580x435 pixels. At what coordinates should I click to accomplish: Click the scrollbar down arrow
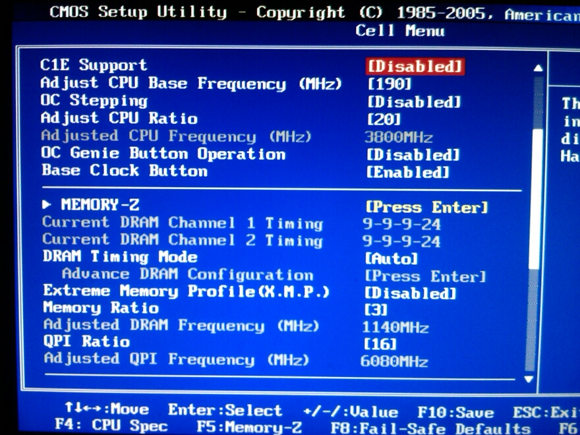click(x=529, y=379)
